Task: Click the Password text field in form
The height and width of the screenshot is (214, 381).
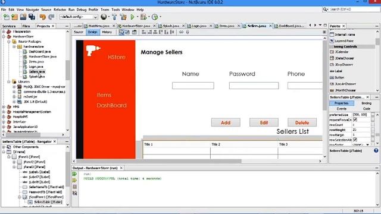Action: click(x=254, y=86)
